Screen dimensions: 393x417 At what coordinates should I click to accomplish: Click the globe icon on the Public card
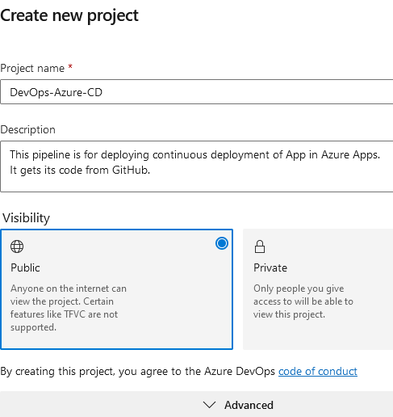(x=17, y=246)
